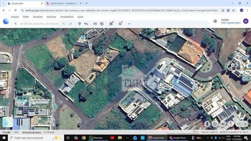
Task: Switch to the Google Earth browser tab
Action: (25, 3)
